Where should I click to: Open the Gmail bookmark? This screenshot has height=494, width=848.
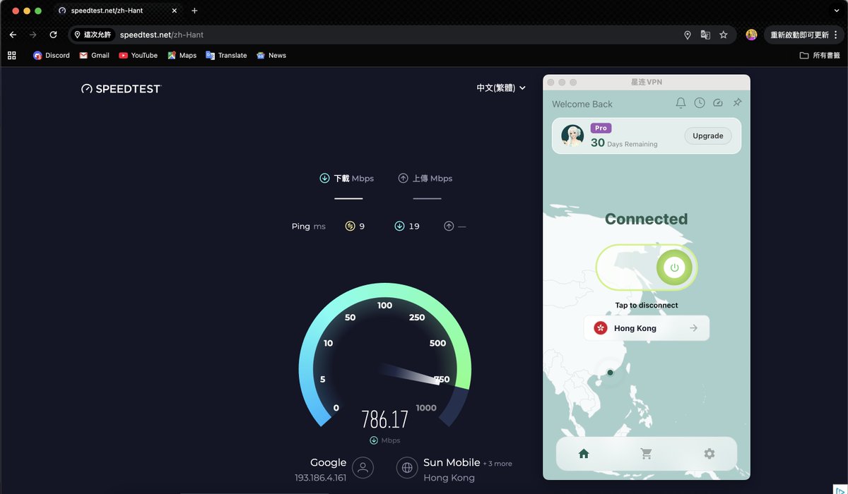point(94,55)
